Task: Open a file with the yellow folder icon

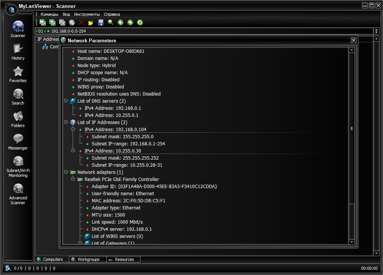Action: (91, 23)
